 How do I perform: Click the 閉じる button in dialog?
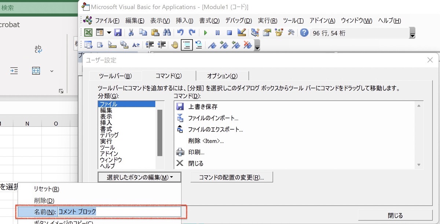click(x=395, y=215)
